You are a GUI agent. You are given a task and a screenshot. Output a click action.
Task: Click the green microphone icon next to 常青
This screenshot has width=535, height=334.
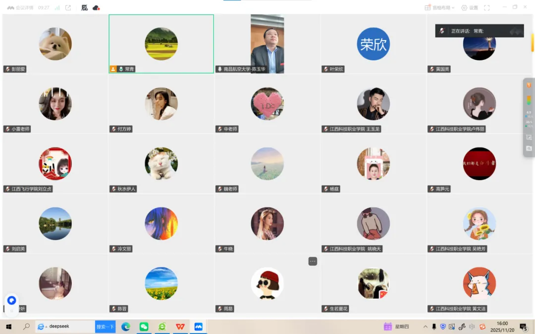[x=121, y=69]
